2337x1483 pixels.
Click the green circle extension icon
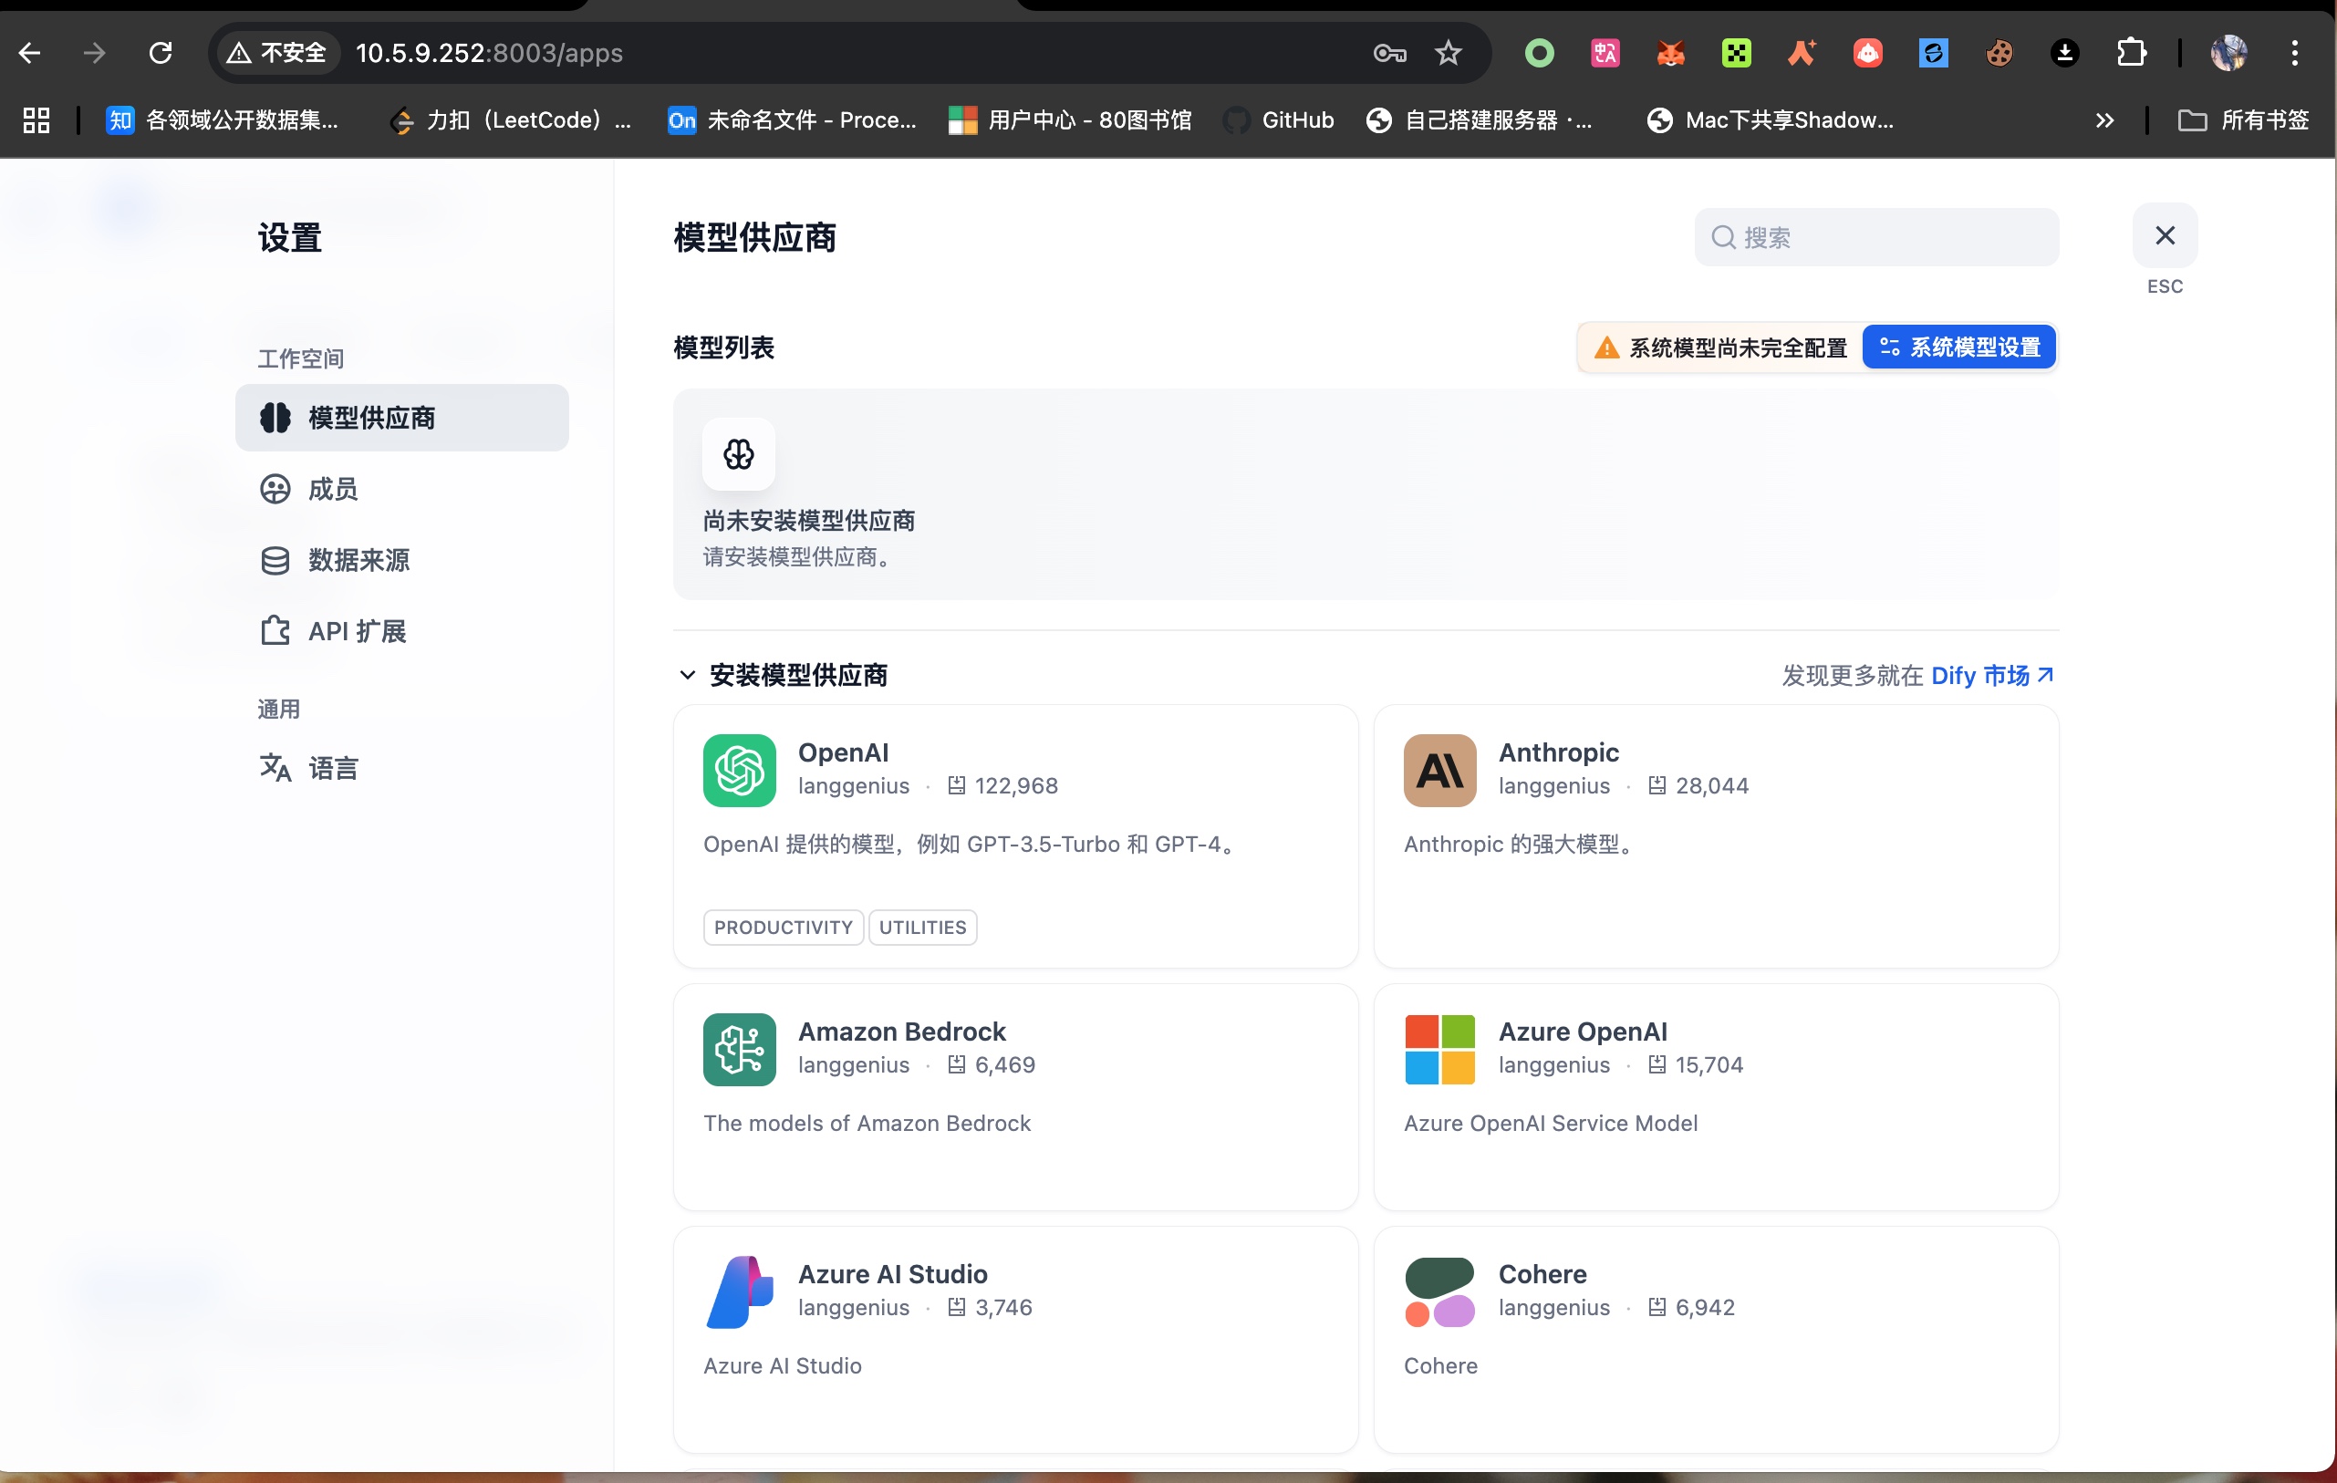click(x=1539, y=52)
